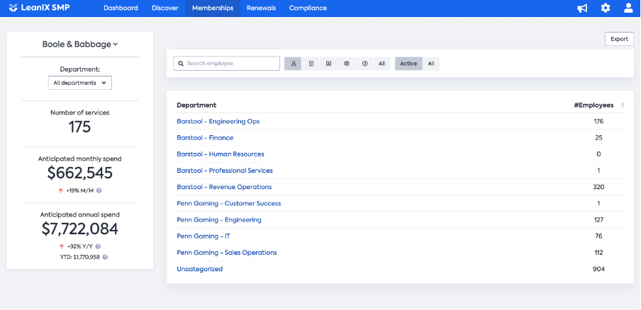
Task: Go to the Discover tab
Action: pos(165,8)
